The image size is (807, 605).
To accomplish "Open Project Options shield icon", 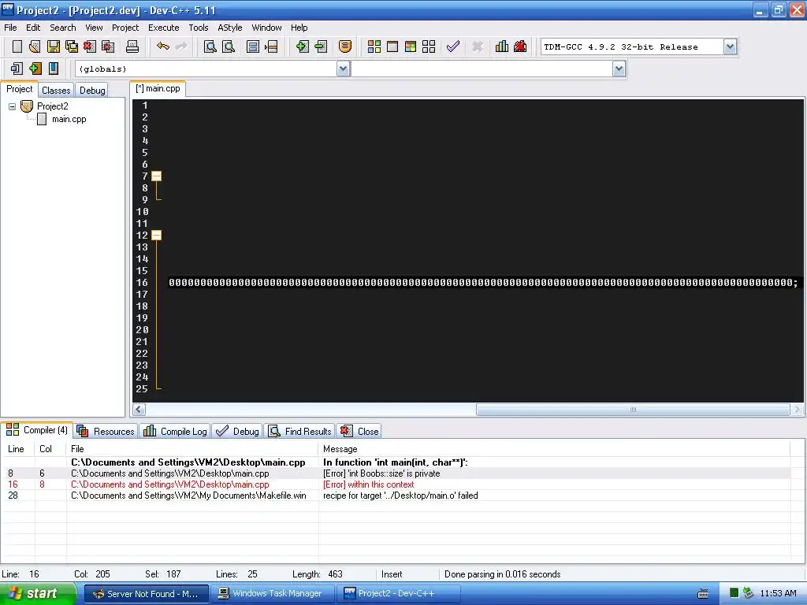I will pos(345,46).
